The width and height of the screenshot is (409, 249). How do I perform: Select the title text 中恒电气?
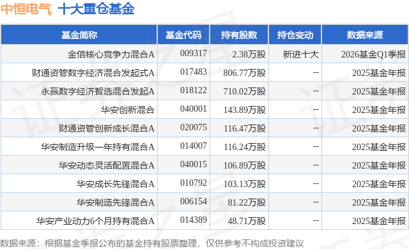click(26, 9)
